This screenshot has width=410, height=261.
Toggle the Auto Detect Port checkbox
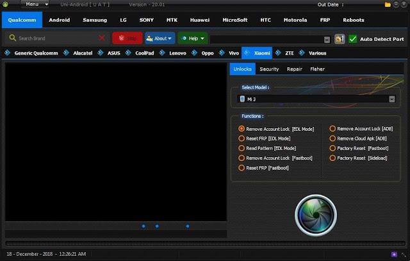coord(353,39)
